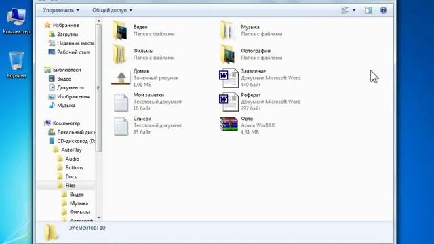
Task: Open the Видео library in the sidebar
Action: pyautogui.click(x=64, y=79)
